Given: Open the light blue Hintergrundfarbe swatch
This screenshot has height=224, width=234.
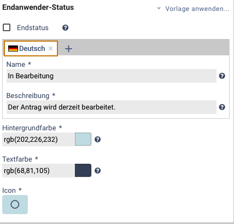Looking at the screenshot, I should pos(83,139).
